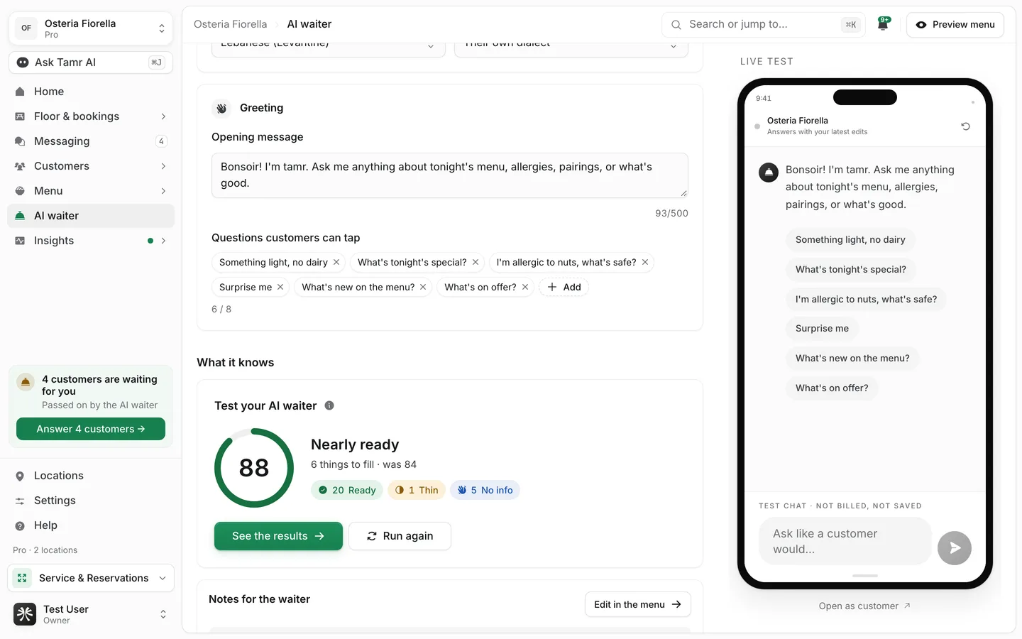Click the '1 Thin' status pill
Viewport: 1022px width, 639px height.
[417, 491]
